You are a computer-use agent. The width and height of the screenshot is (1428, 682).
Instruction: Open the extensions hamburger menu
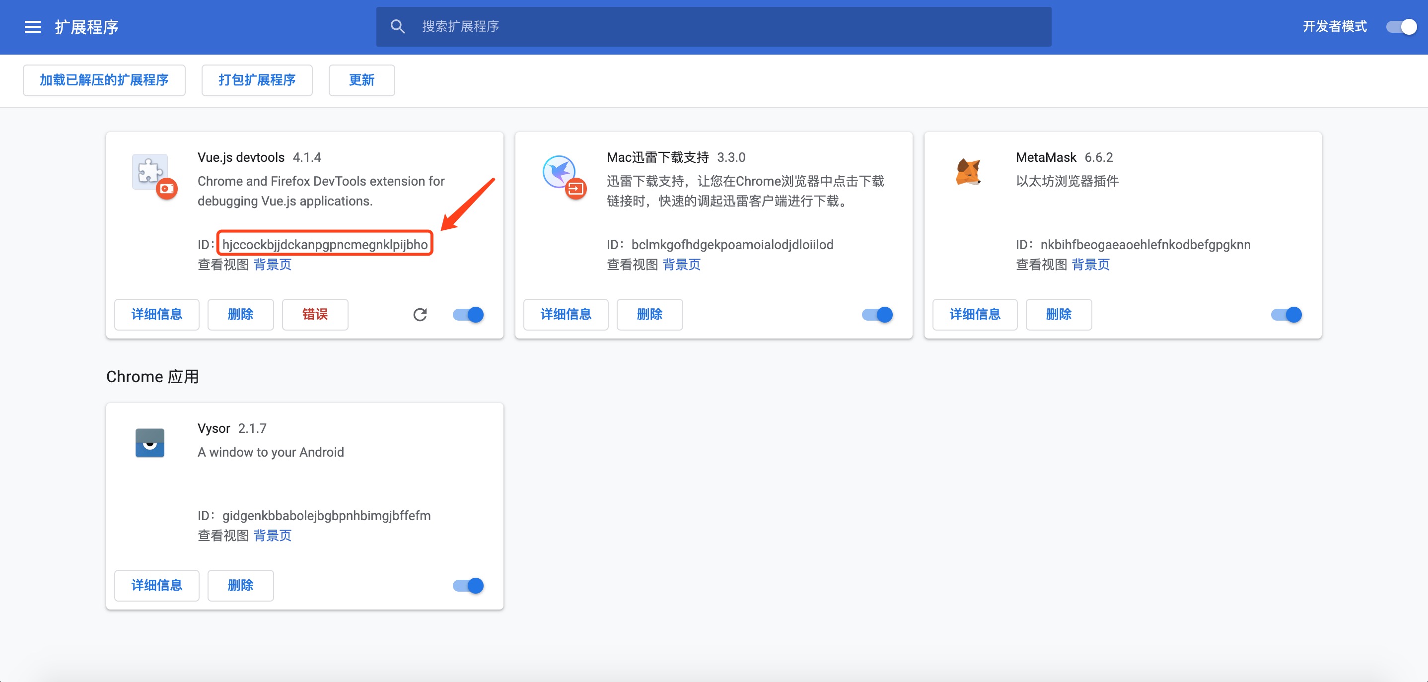(x=32, y=27)
